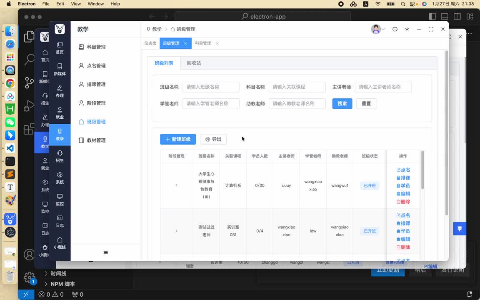Switch to the 回收站 tab
Image resolution: width=480 pixels, height=300 pixels.
click(194, 63)
